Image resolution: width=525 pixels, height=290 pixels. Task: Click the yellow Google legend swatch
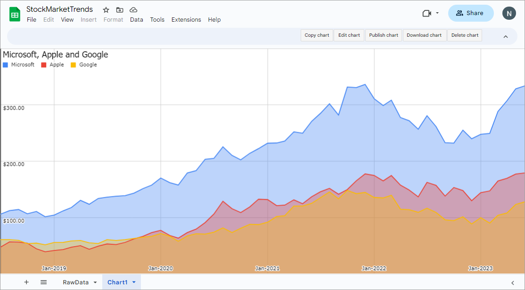pos(74,65)
